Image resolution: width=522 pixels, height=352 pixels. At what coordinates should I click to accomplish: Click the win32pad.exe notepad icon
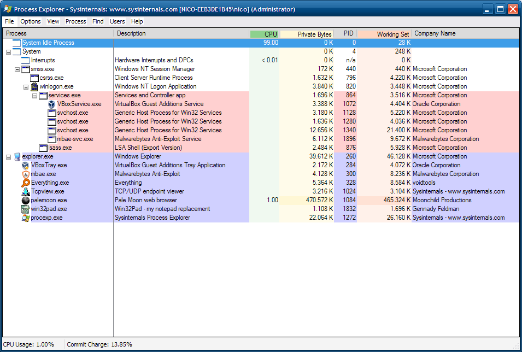click(26, 209)
